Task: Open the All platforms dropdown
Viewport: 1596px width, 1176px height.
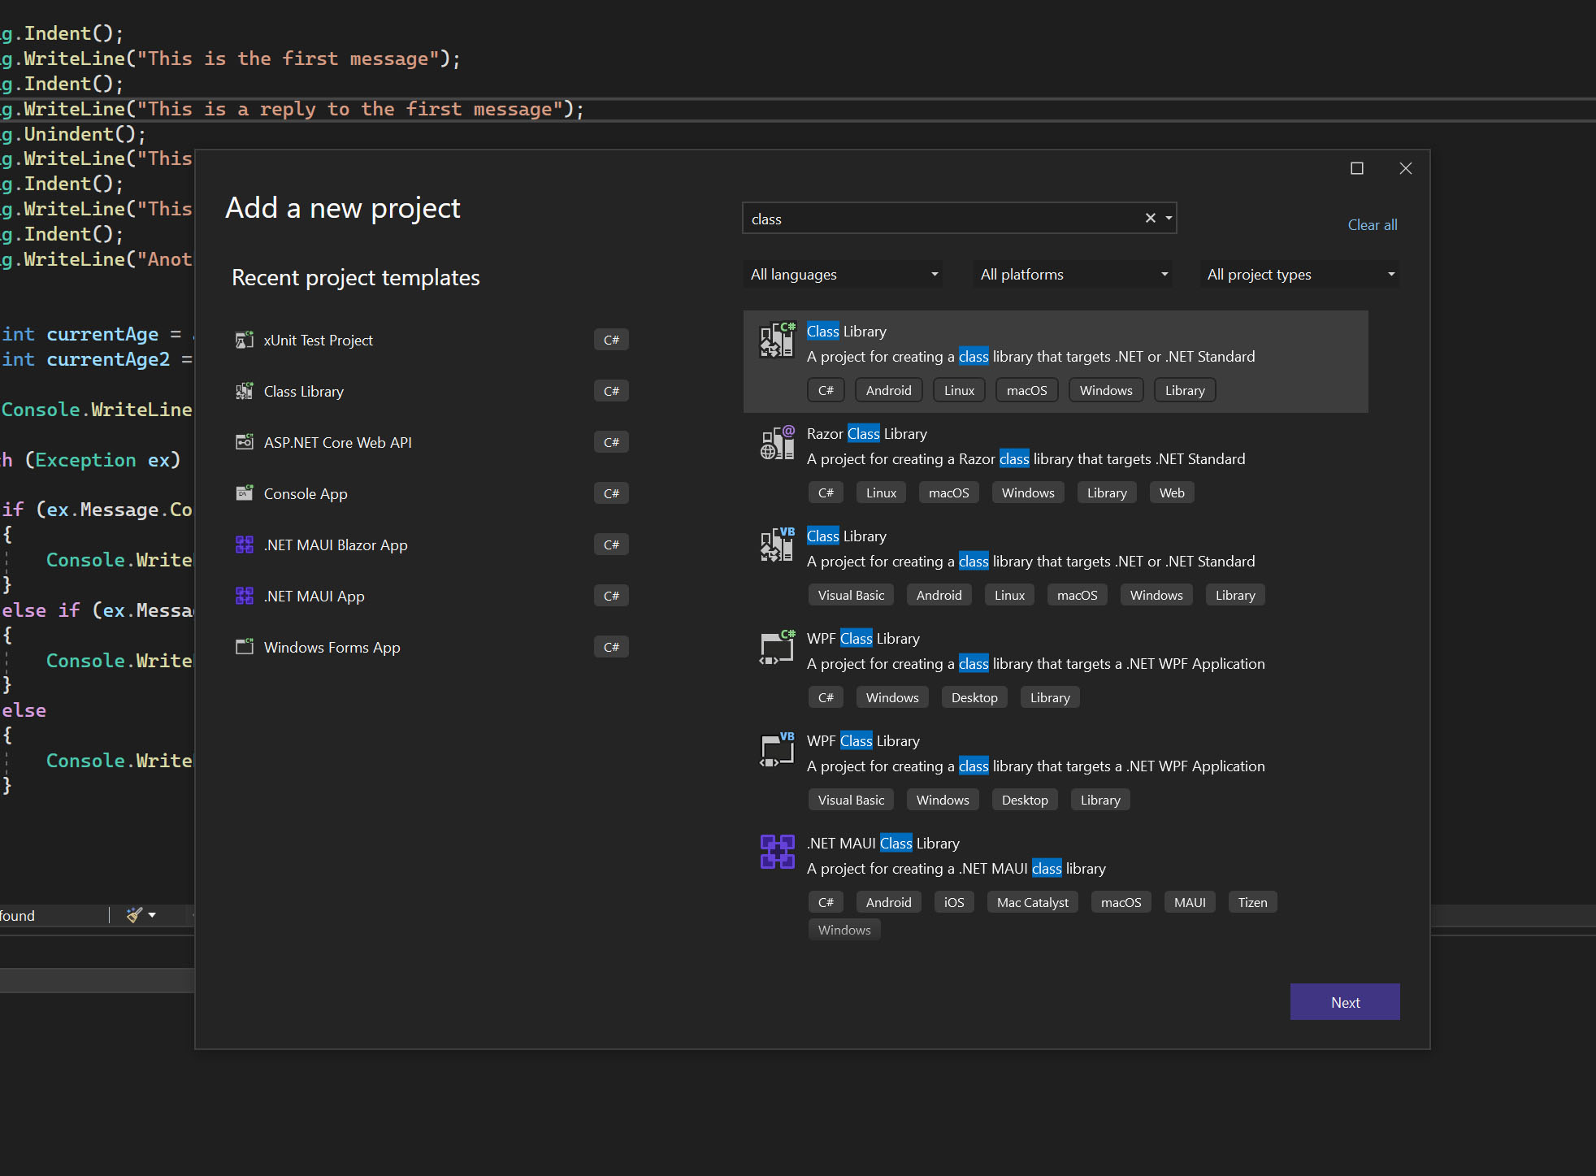Action: coord(1073,275)
